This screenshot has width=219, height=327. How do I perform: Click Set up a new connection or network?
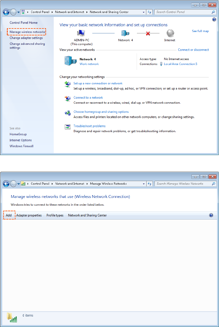point(98,83)
